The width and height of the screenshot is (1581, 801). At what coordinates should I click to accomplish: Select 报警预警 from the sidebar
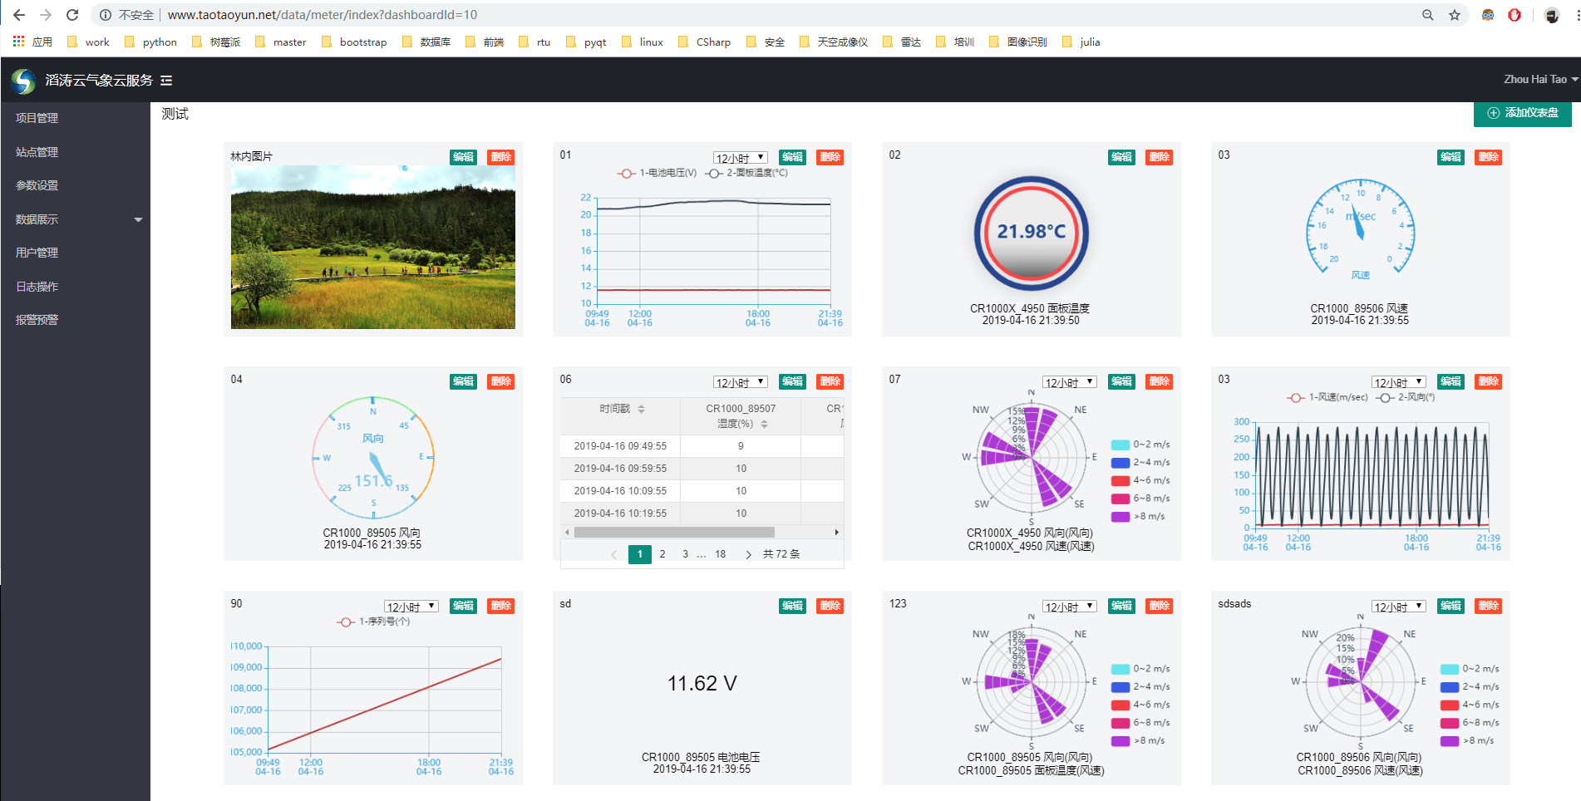(x=37, y=320)
